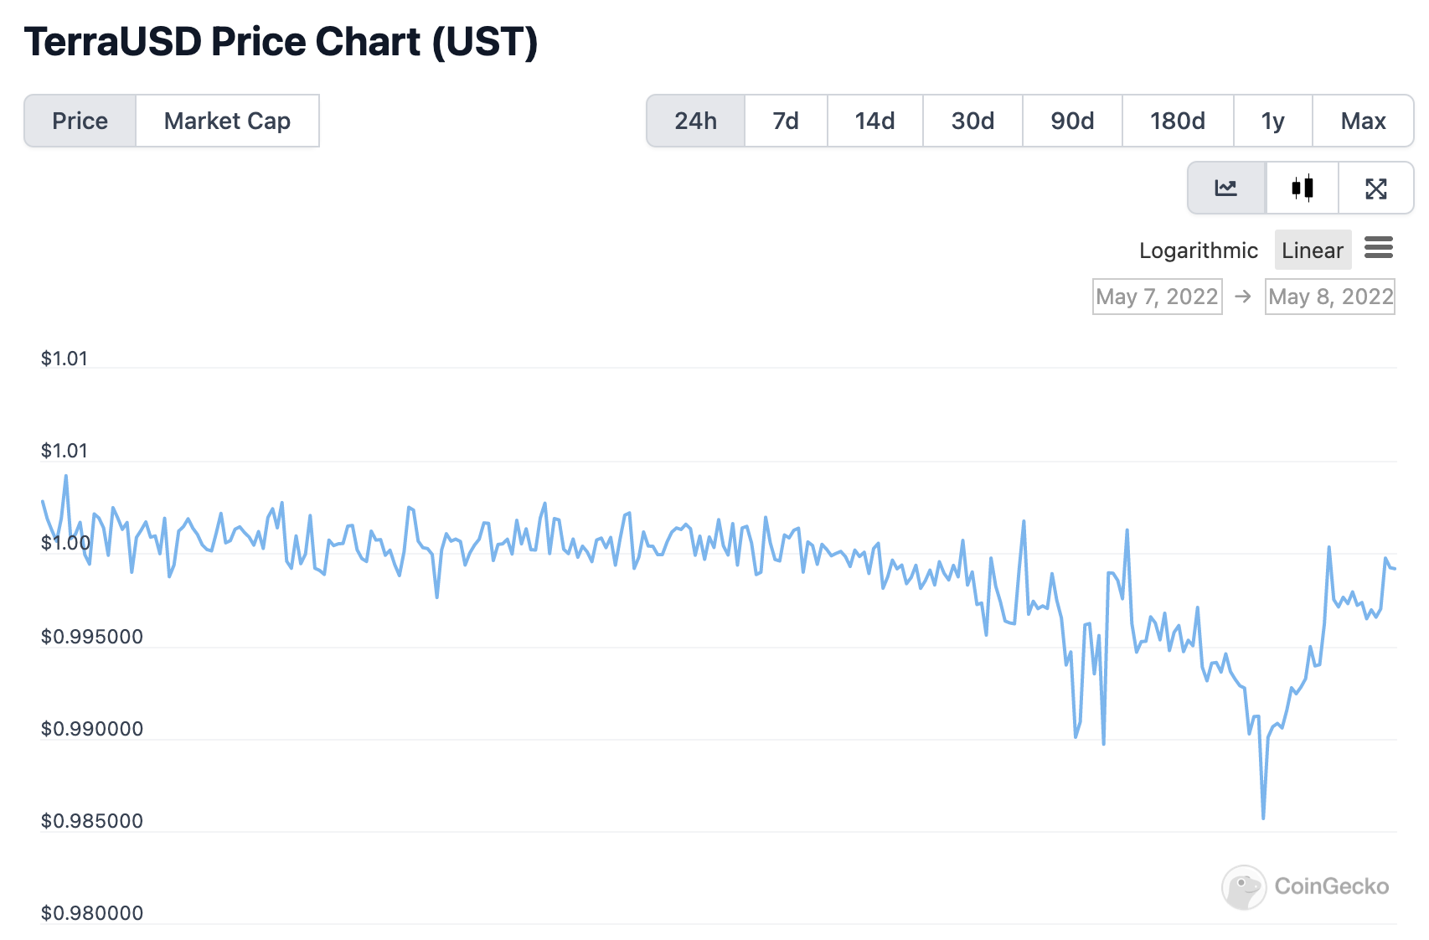This screenshot has width=1429, height=940.
Task: Choose the 14d time range
Action: point(874,121)
